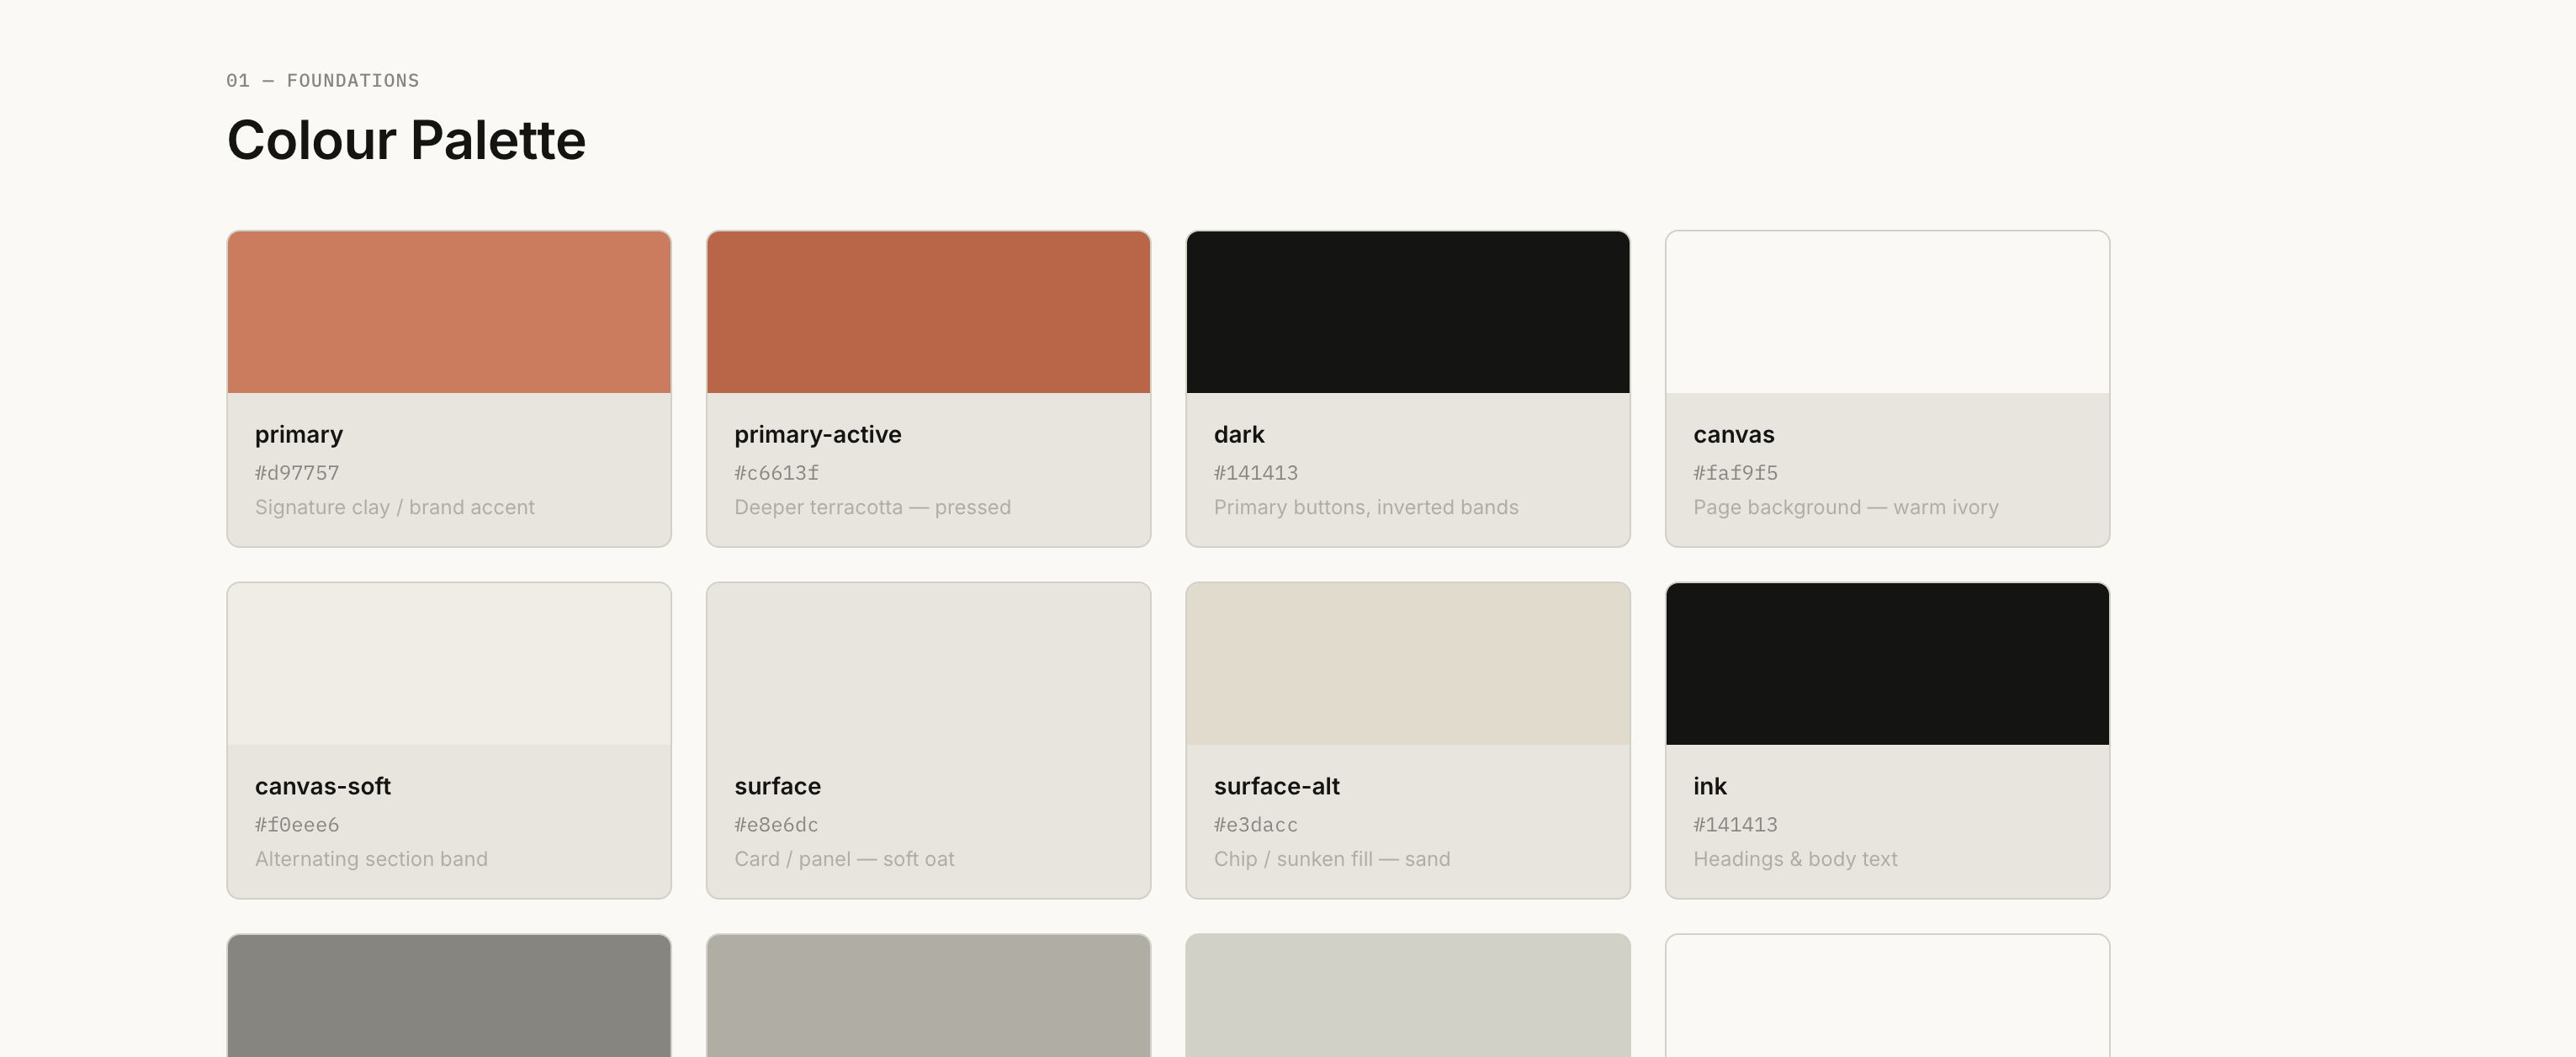Click the hex value #e3dacc

click(1256, 825)
